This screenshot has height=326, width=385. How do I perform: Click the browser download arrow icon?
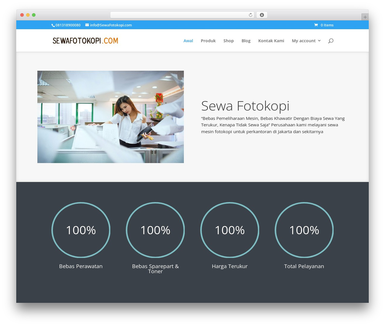(262, 15)
